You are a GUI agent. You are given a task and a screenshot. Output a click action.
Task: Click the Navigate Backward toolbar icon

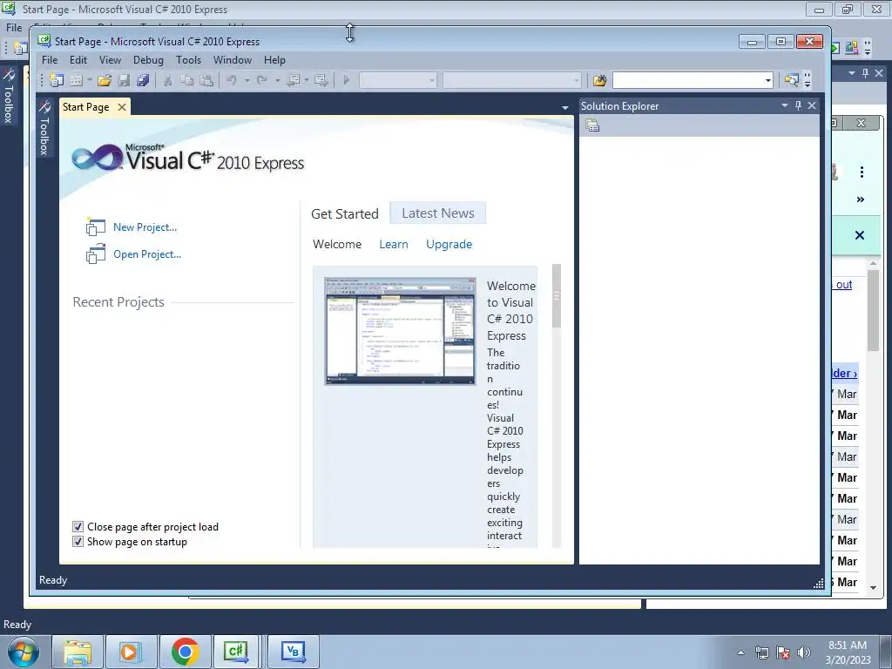click(294, 80)
